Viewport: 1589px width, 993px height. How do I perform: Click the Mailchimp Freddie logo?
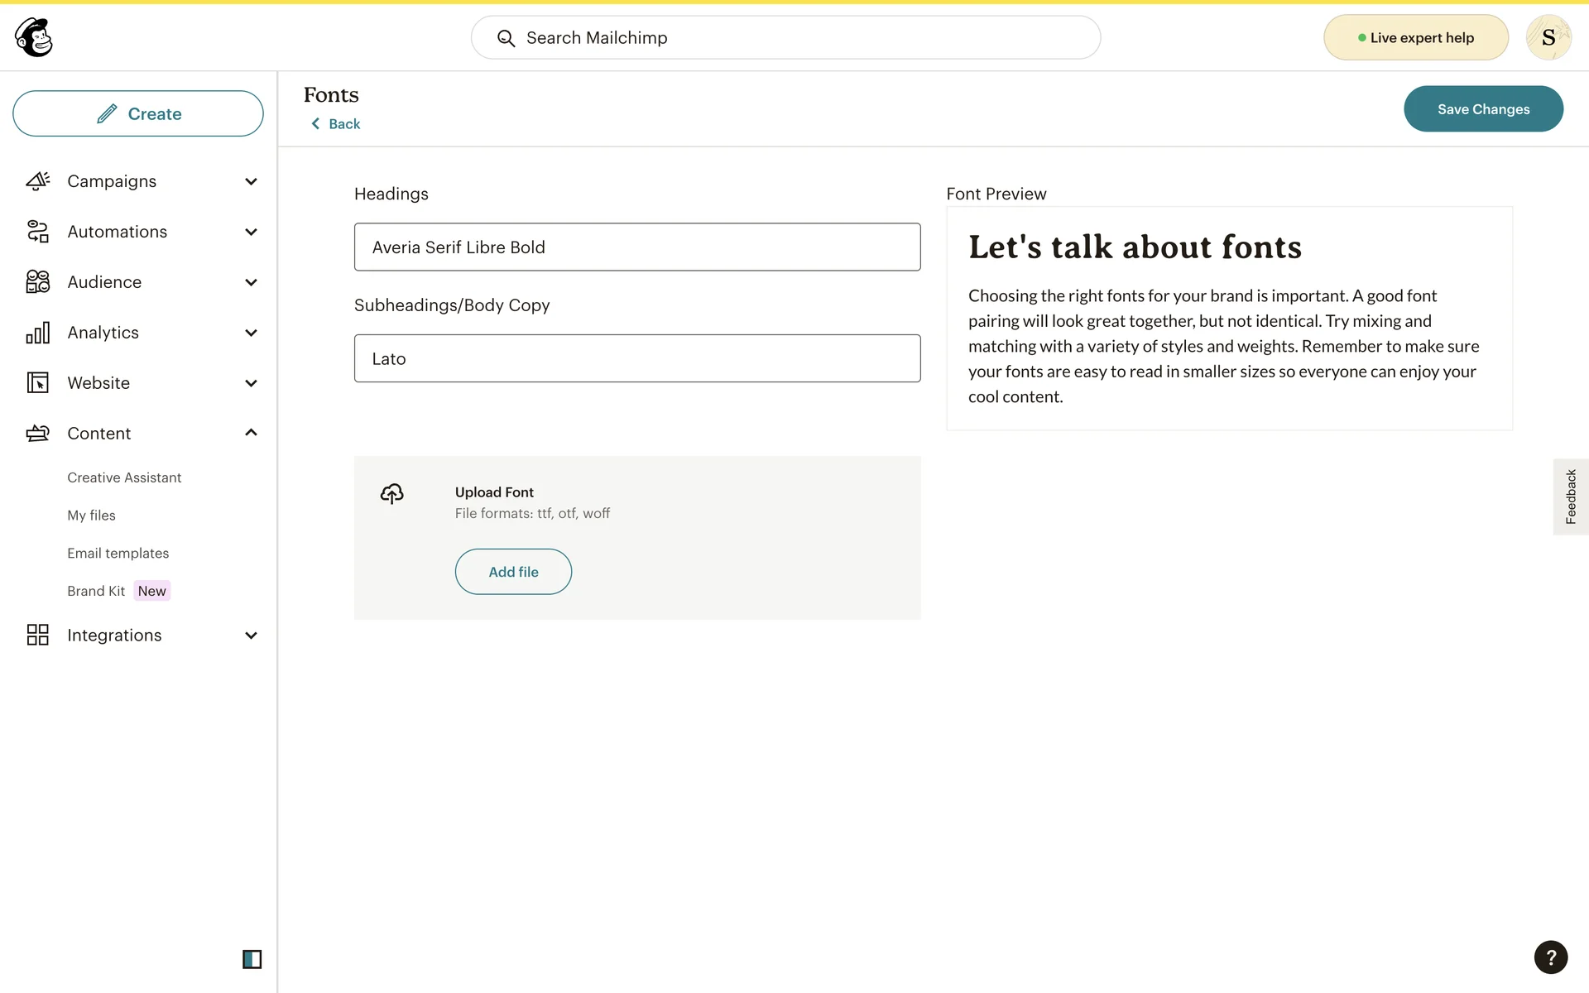tap(34, 37)
